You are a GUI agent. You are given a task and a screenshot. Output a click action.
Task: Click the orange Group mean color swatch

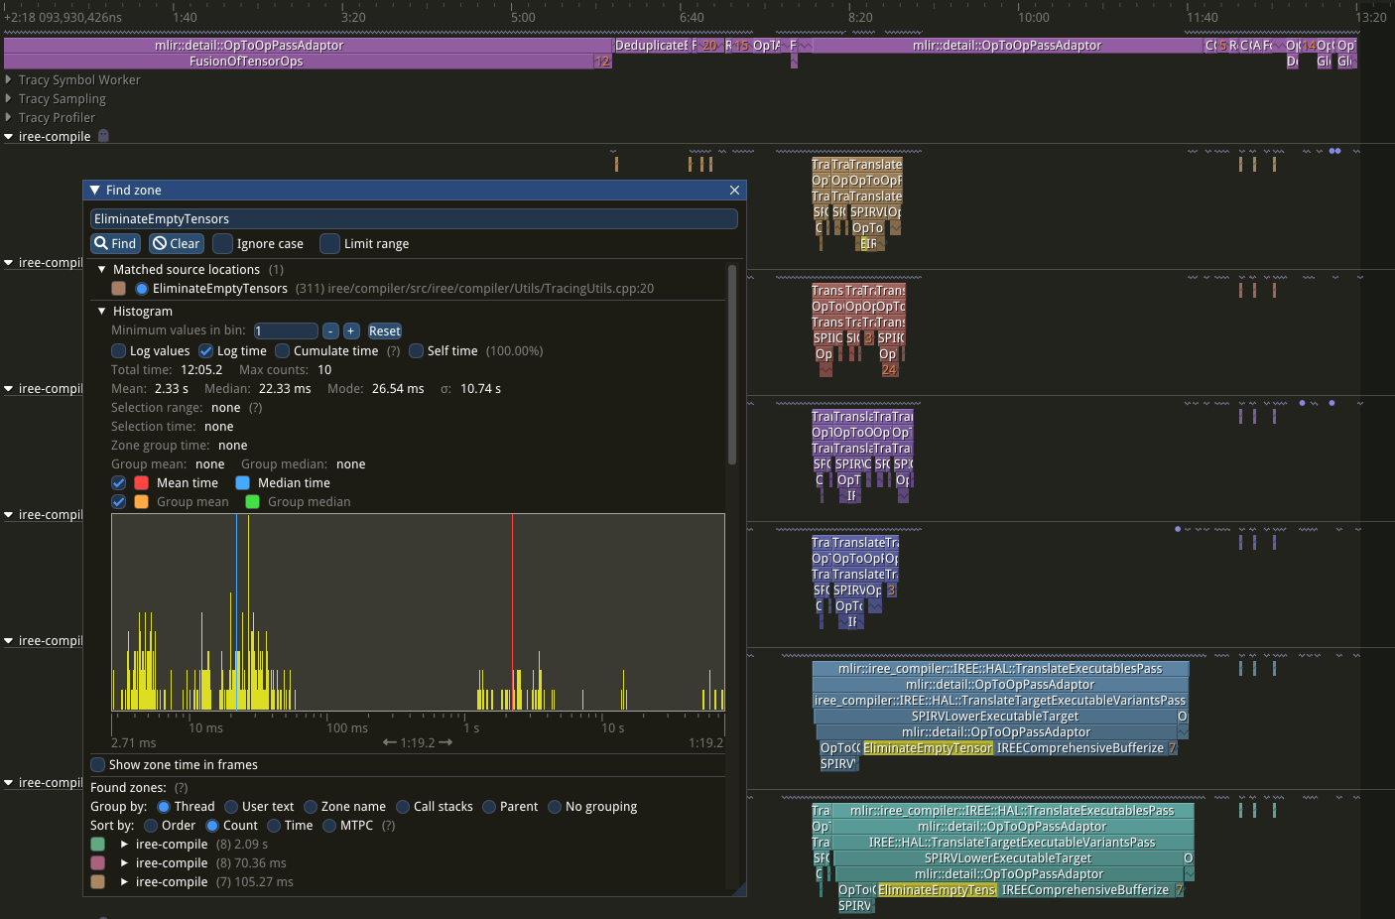coord(142,502)
